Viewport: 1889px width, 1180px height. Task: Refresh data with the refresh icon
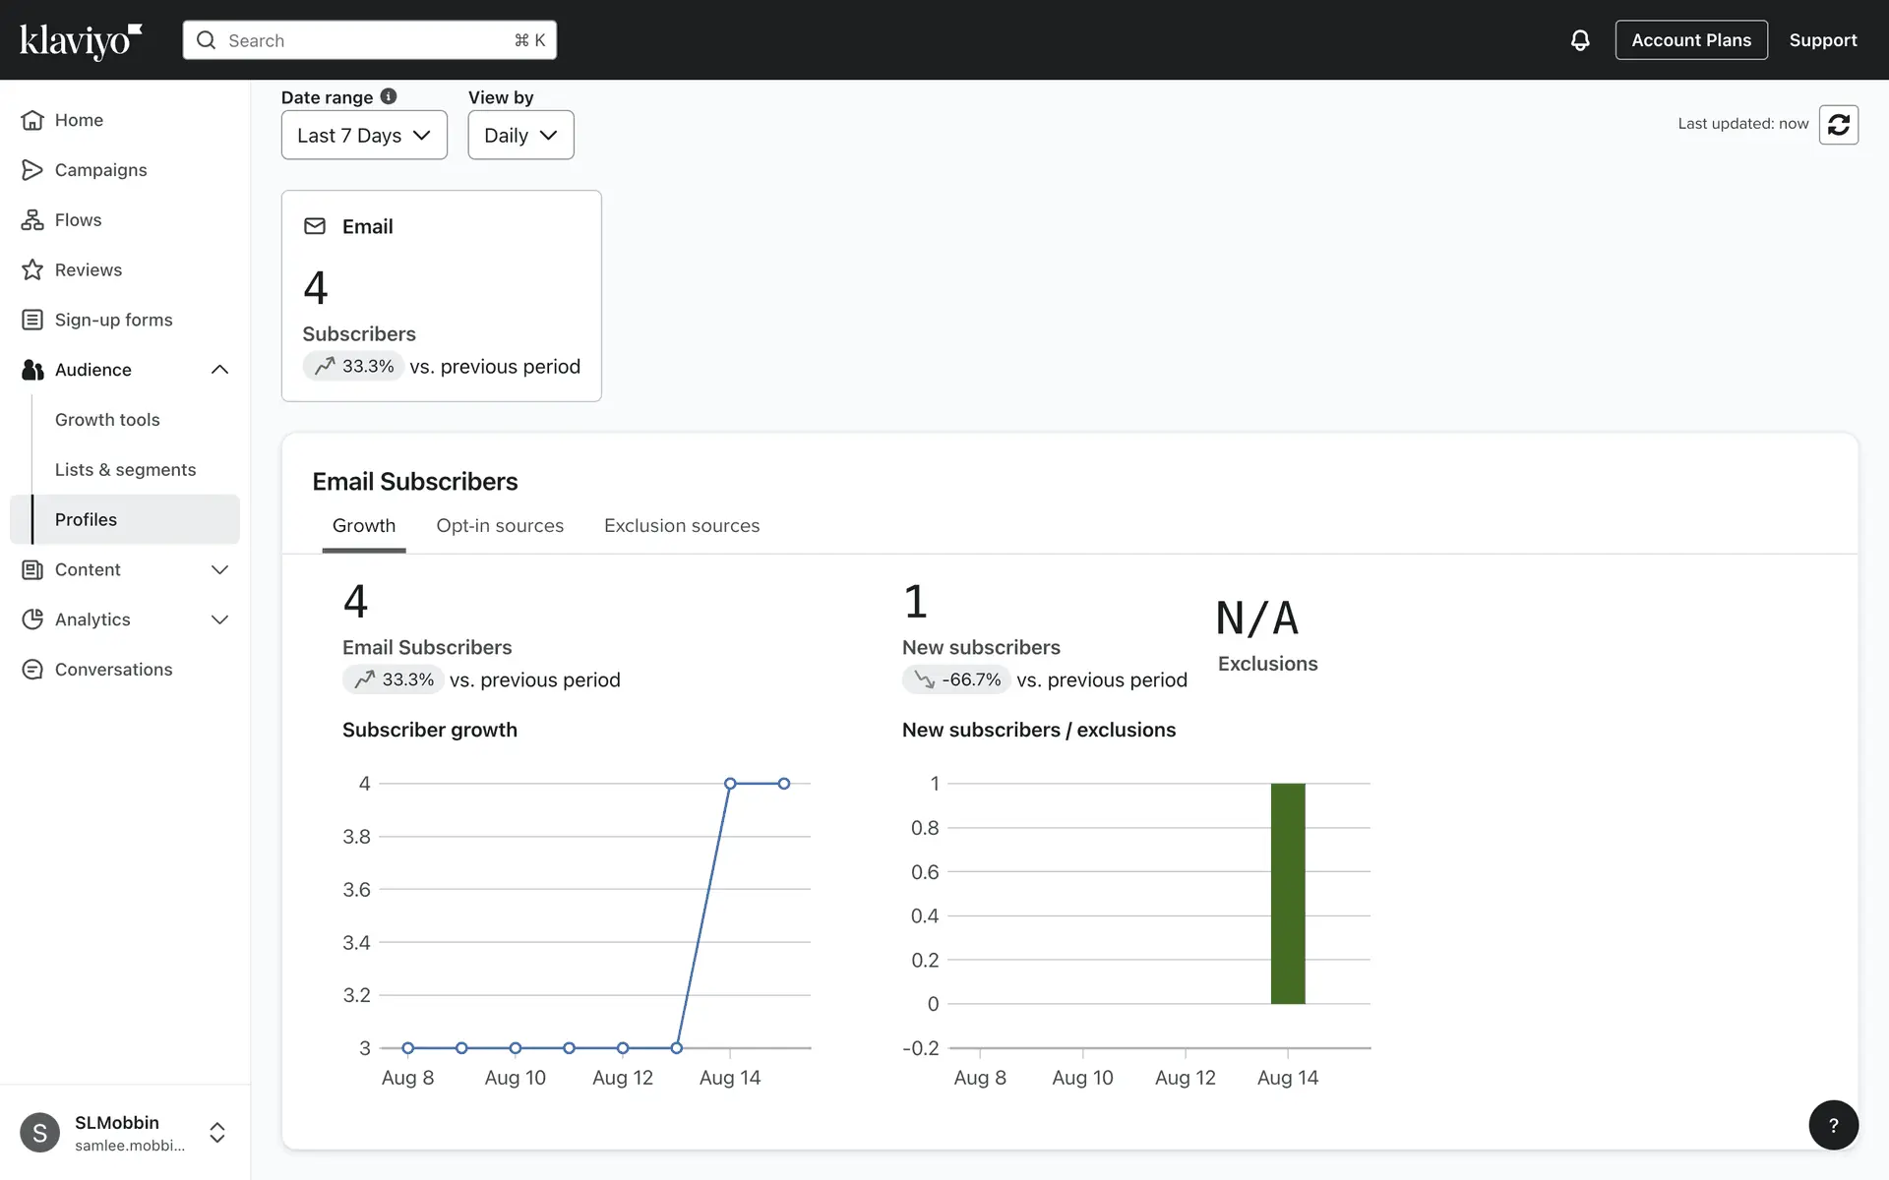[1838, 125]
